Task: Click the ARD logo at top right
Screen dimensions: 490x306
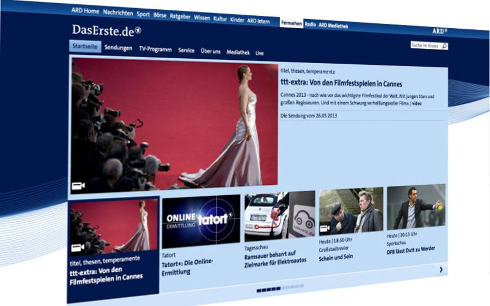Action: click(x=440, y=31)
